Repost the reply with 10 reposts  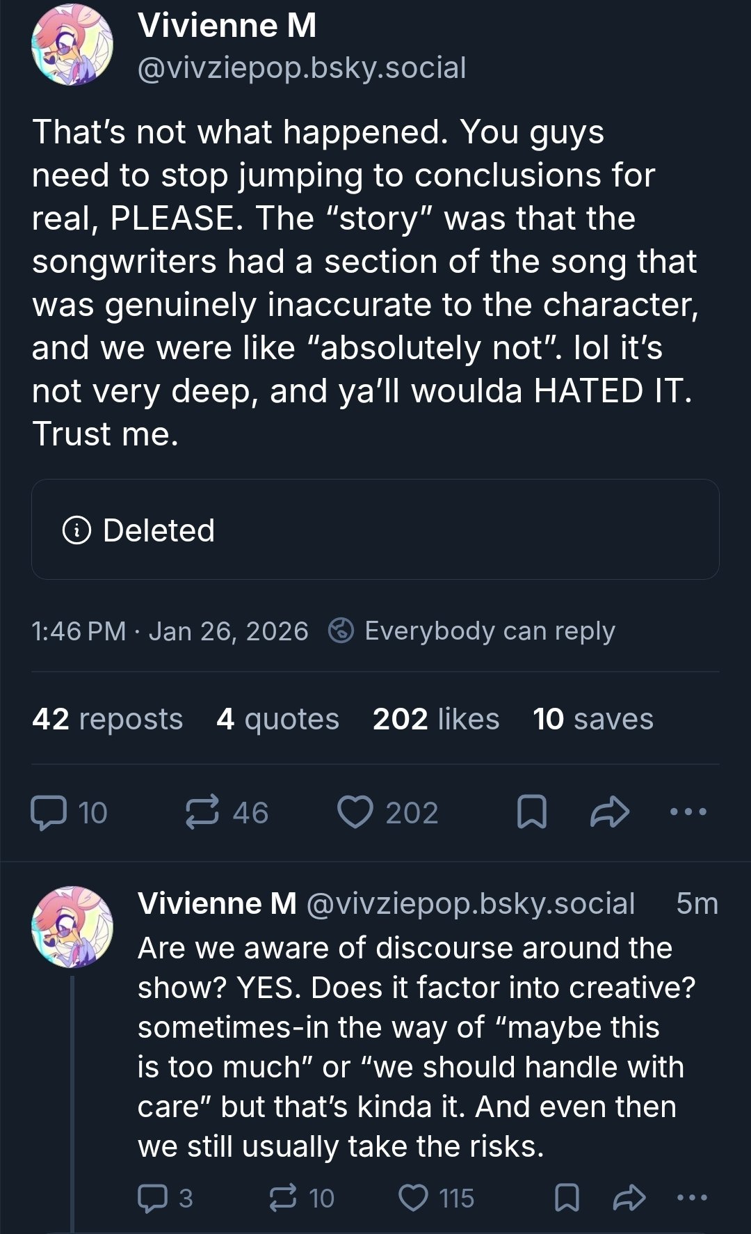(283, 1198)
